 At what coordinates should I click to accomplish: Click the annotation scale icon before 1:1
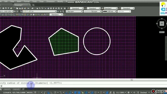[114, 92]
